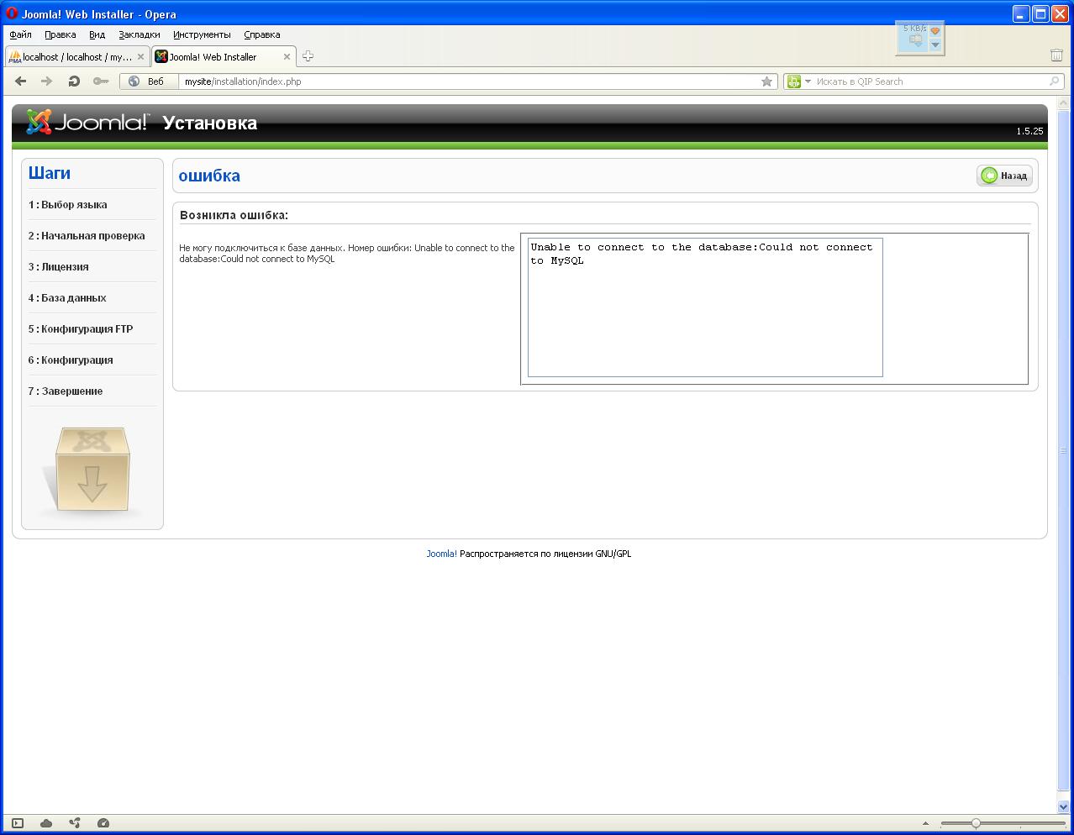
Task: Open Opera Link cloud icon
Action: pos(46,823)
